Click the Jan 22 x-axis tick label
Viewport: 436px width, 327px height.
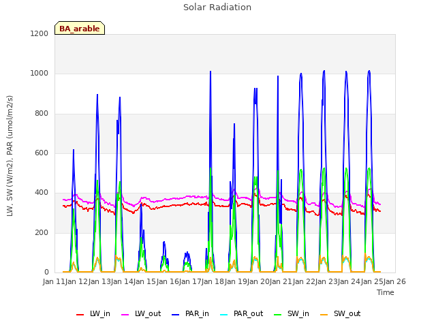304,281
